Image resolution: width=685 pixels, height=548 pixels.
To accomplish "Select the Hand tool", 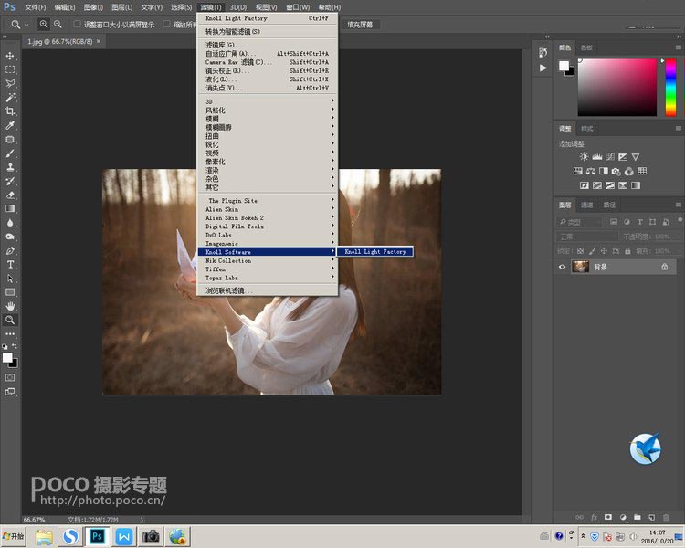I will [x=10, y=306].
